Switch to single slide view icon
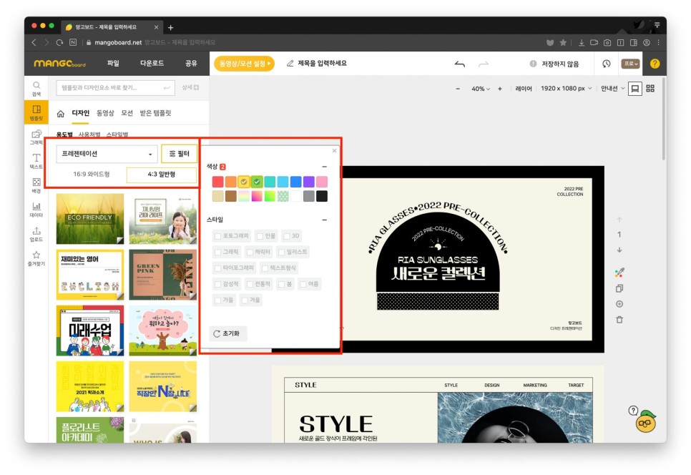Viewport: 691px width, 475px height. 635,89
